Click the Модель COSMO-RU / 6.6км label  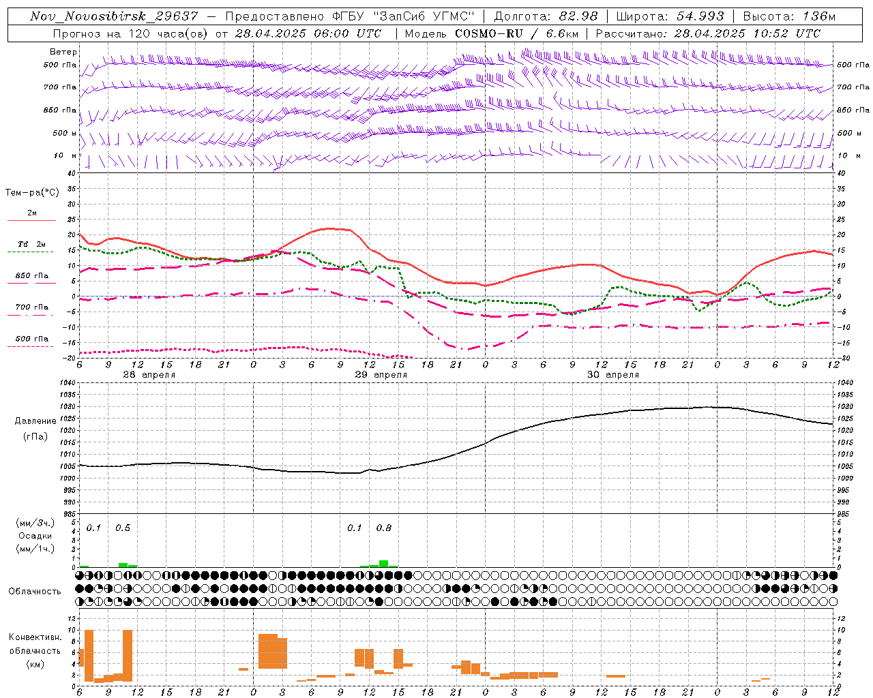pos(491,33)
